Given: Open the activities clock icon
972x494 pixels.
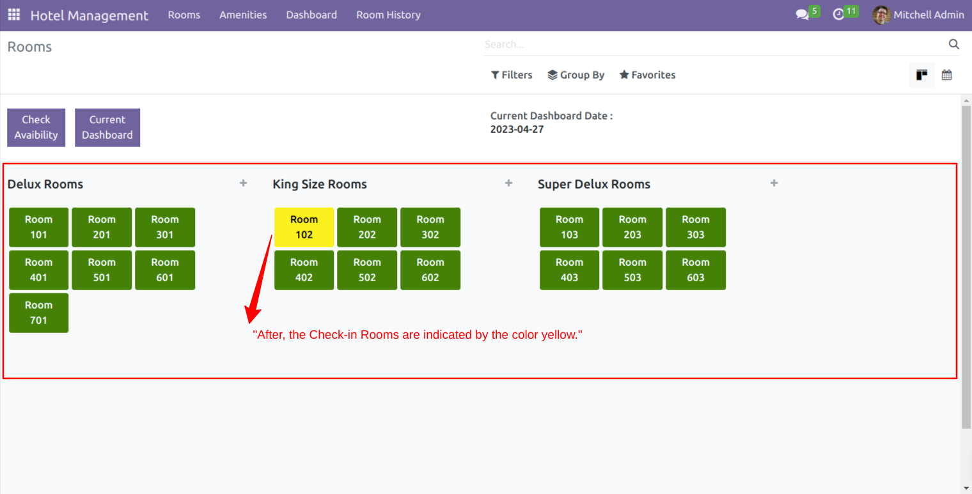Looking at the screenshot, I should click(x=838, y=15).
